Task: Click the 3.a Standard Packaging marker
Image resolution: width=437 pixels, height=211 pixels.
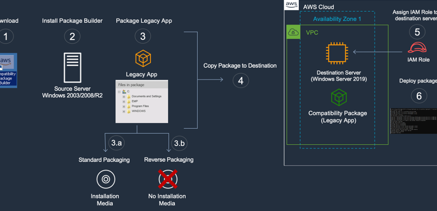Action: tap(117, 144)
